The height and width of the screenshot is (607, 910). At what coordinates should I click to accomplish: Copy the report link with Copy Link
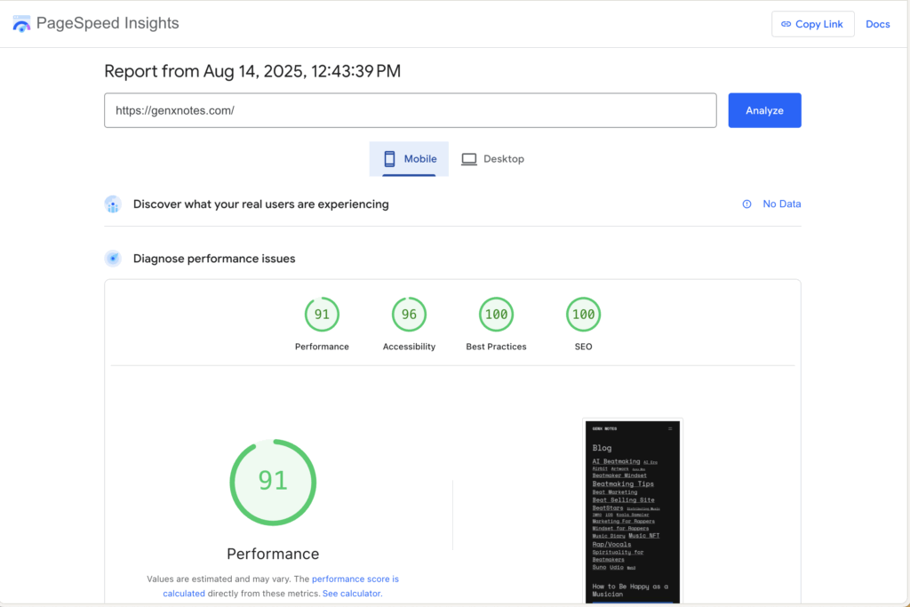coord(812,24)
